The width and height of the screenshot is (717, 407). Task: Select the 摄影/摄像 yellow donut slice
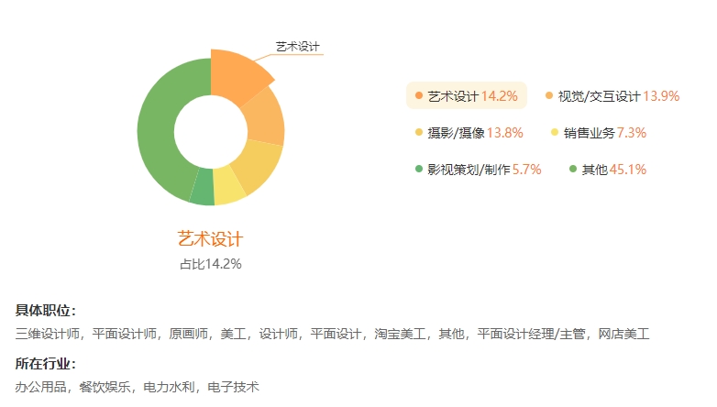(258, 165)
